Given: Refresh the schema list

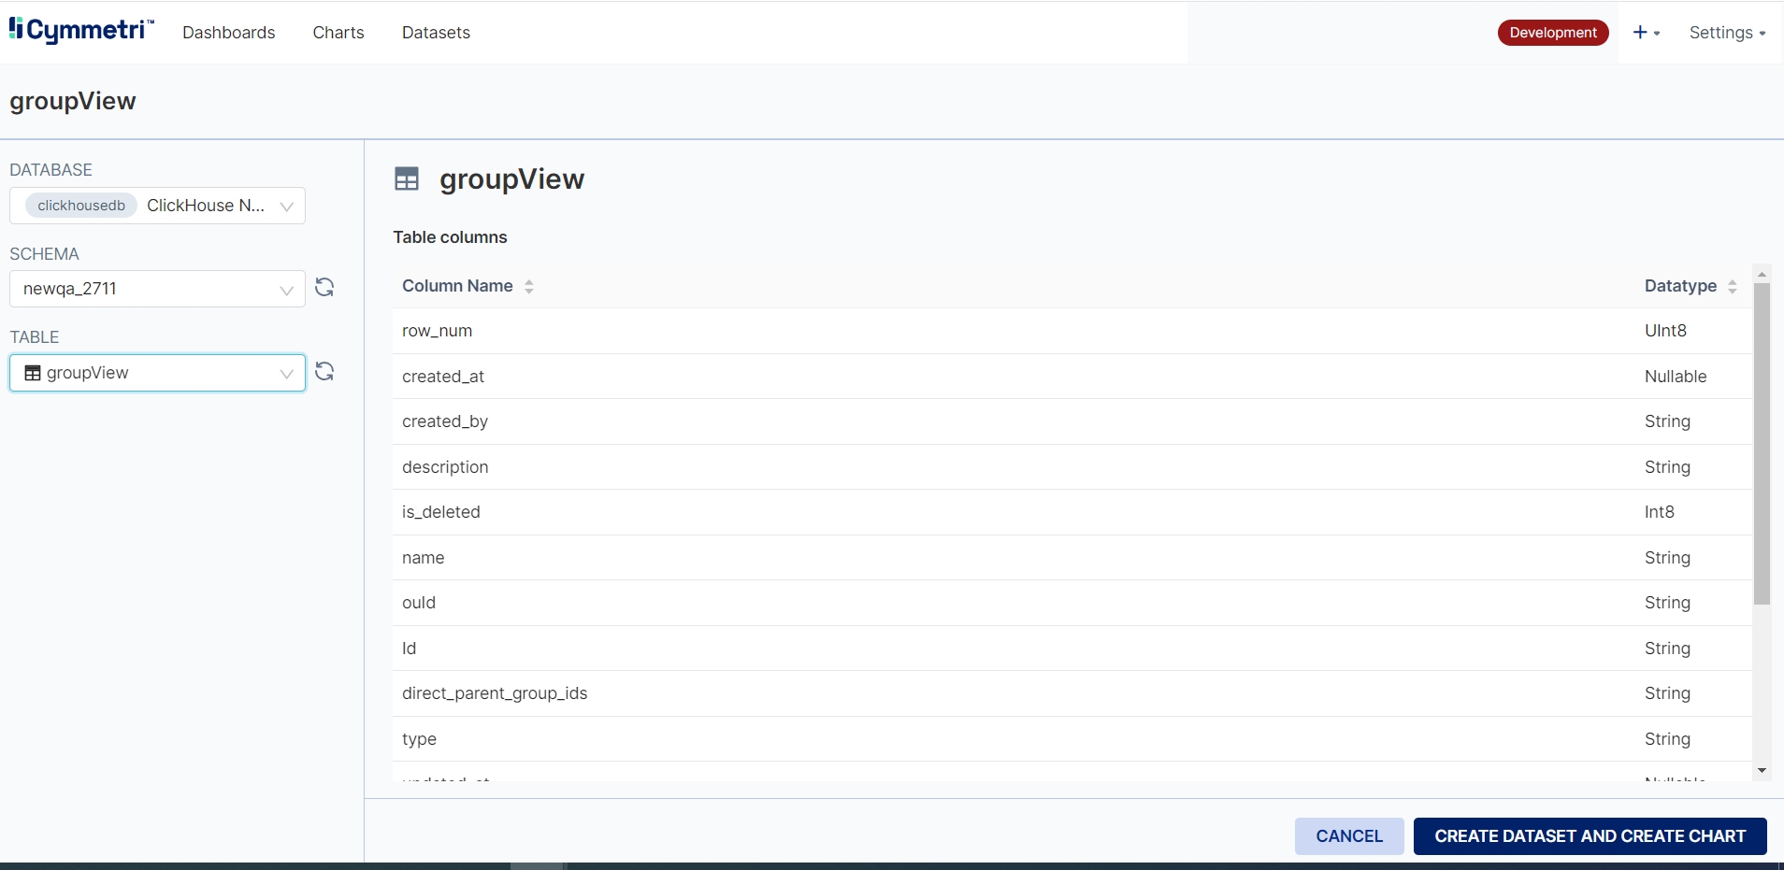Looking at the screenshot, I should pyautogui.click(x=324, y=287).
